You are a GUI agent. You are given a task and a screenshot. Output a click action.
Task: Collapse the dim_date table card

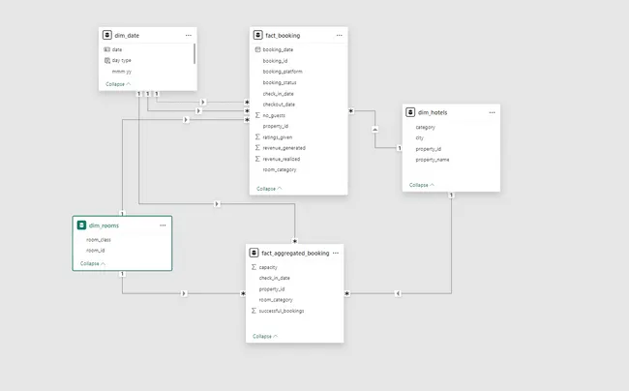[118, 84]
